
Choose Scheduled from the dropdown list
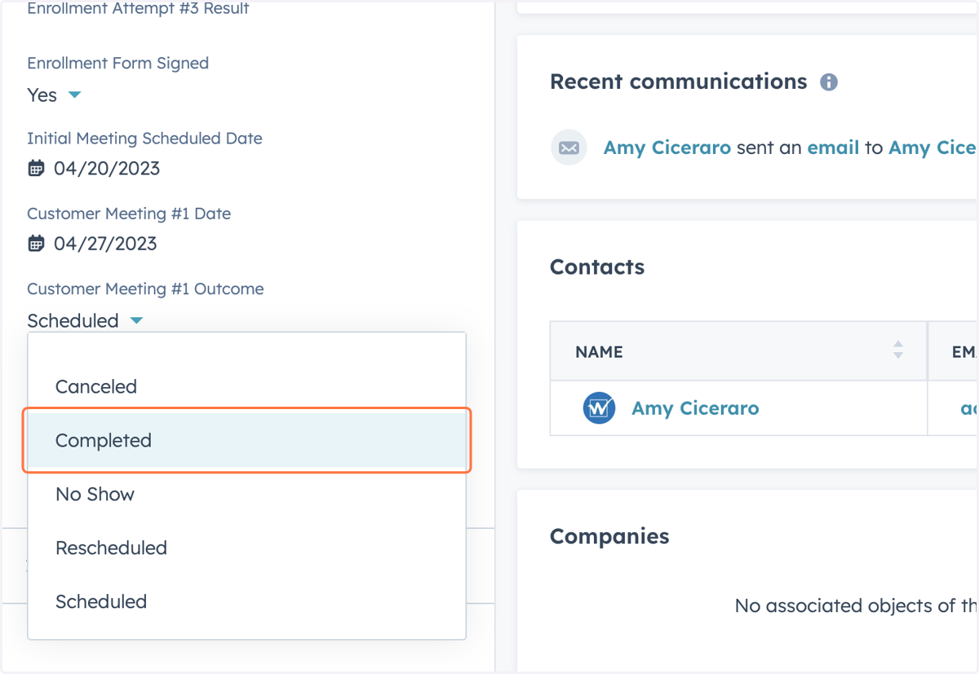point(246,601)
